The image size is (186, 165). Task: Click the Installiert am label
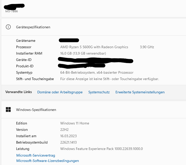pyautogui.click(x=26, y=136)
